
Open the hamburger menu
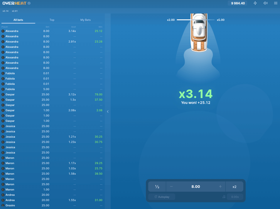point(276,3)
